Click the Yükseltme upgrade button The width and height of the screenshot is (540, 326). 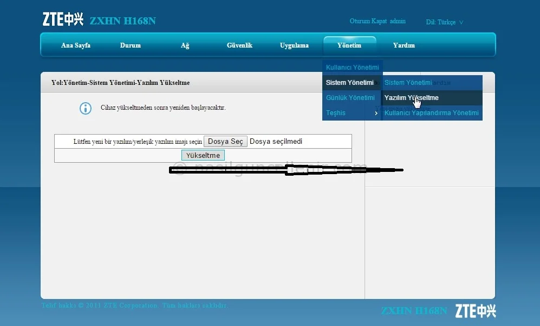[x=203, y=155]
